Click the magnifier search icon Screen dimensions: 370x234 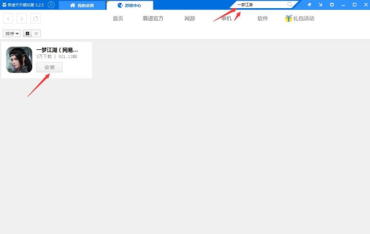289,4
